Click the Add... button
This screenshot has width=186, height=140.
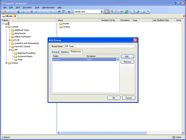tap(127, 56)
